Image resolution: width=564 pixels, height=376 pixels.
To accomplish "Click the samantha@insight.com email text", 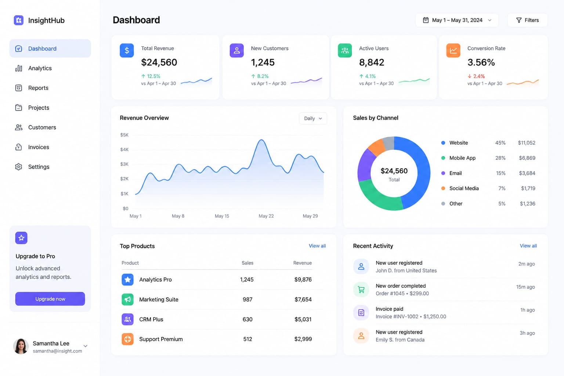I will tap(57, 351).
